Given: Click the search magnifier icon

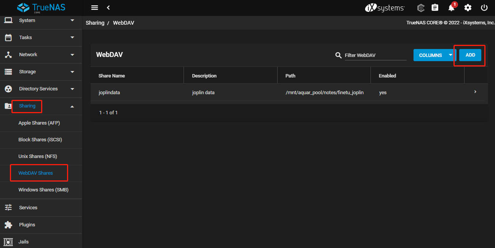Looking at the screenshot, I should [338, 55].
